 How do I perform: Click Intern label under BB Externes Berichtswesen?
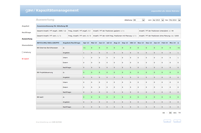tap(65, 58)
